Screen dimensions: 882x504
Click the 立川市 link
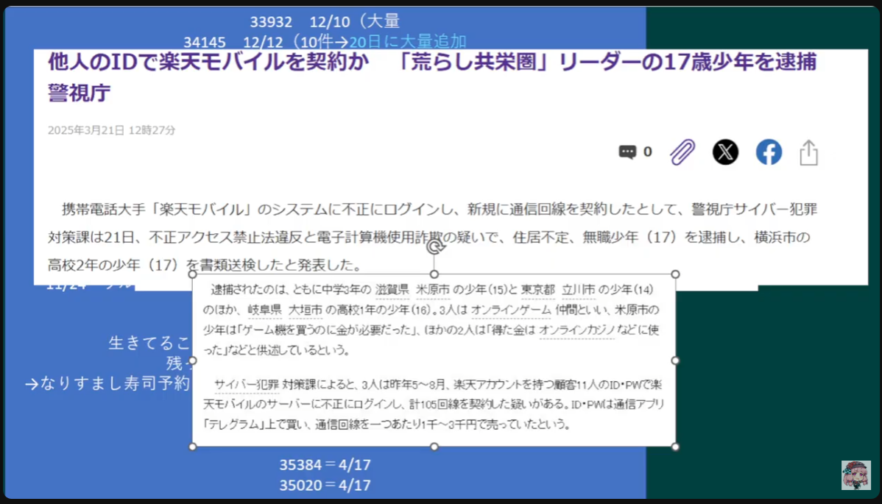(x=578, y=290)
